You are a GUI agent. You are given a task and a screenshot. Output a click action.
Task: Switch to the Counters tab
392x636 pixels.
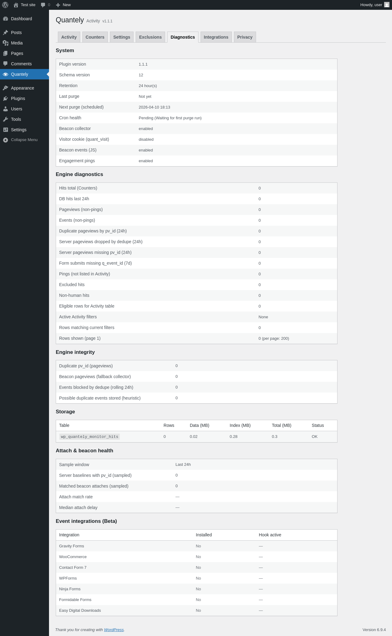(95, 37)
